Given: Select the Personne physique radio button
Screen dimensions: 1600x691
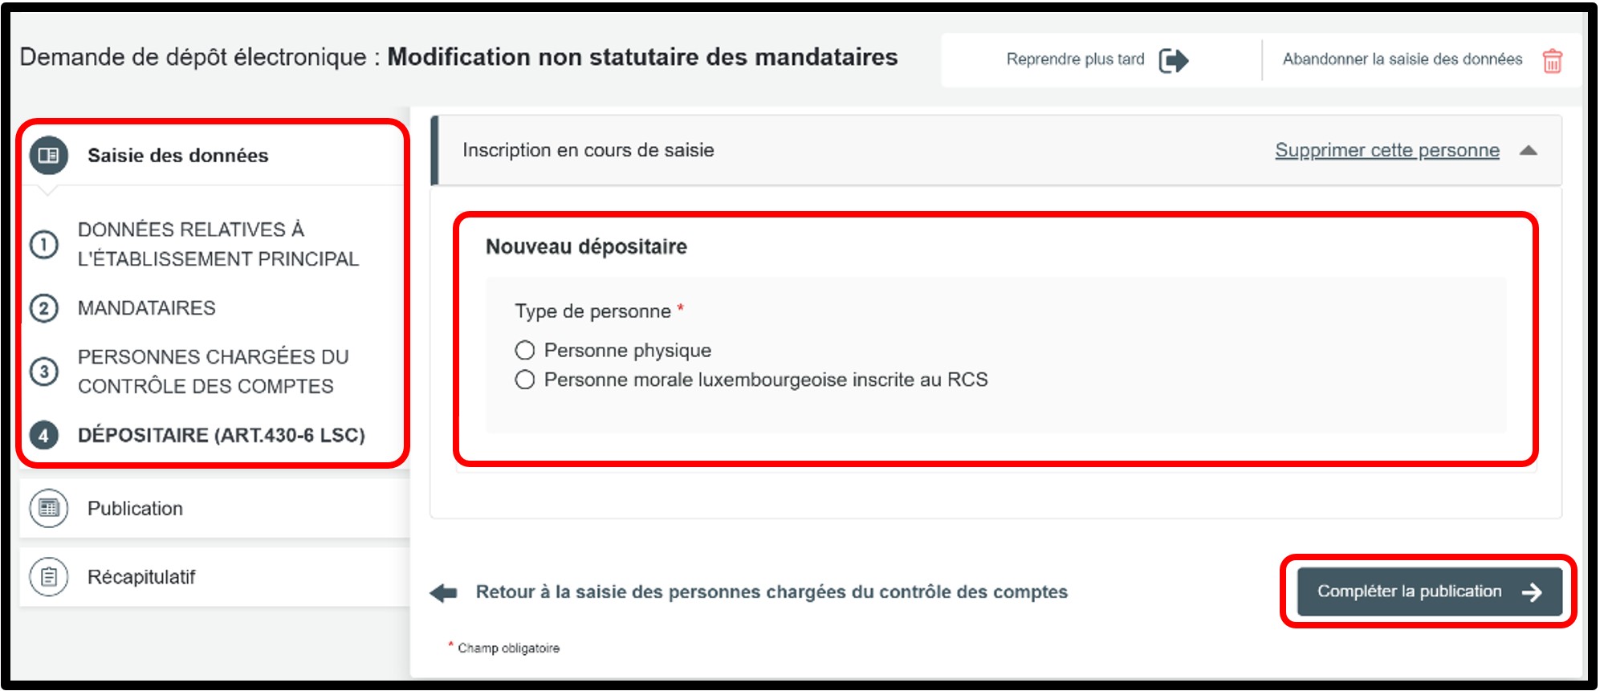Looking at the screenshot, I should (x=525, y=351).
